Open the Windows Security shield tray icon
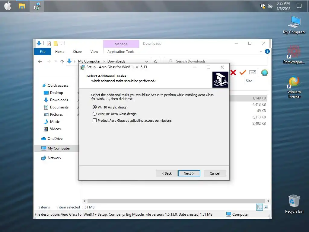This screenshot has height=232, width=309. [x=263, y=6]
